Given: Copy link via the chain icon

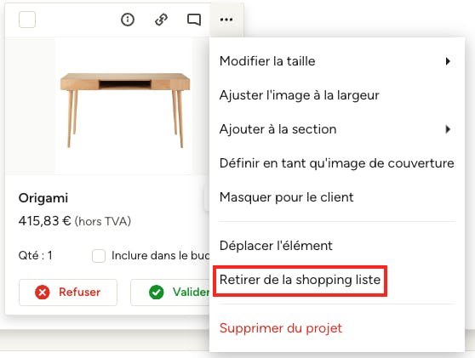Looking at the screenshot, I should 161,20.
